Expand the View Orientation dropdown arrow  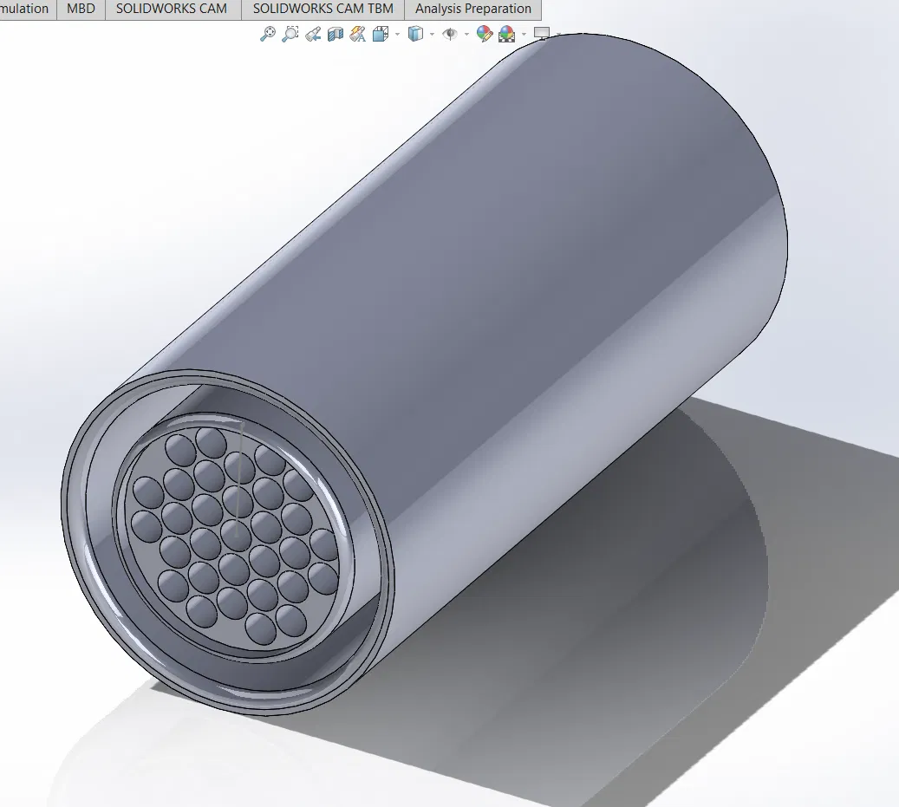(x=397, y=35)
